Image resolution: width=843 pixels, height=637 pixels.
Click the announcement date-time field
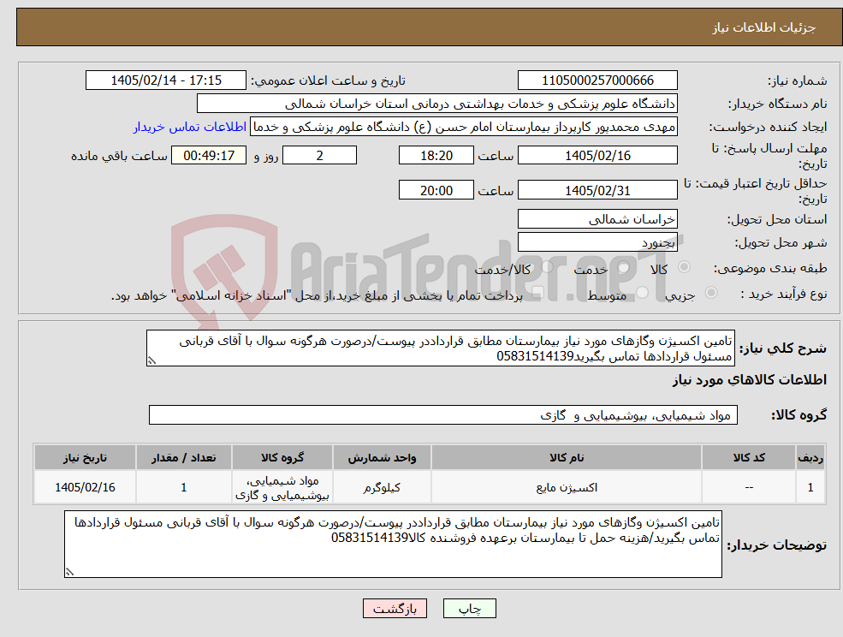[165, 80]
